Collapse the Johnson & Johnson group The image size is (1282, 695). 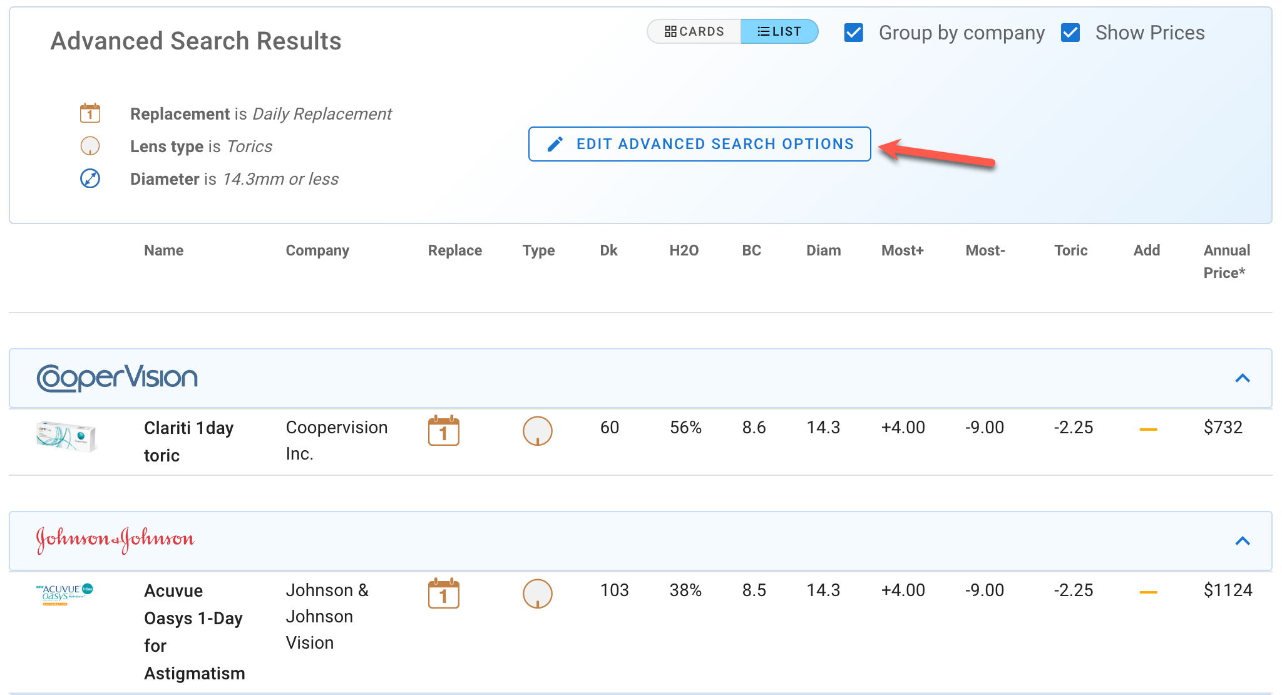click(x=1242, y=541)
